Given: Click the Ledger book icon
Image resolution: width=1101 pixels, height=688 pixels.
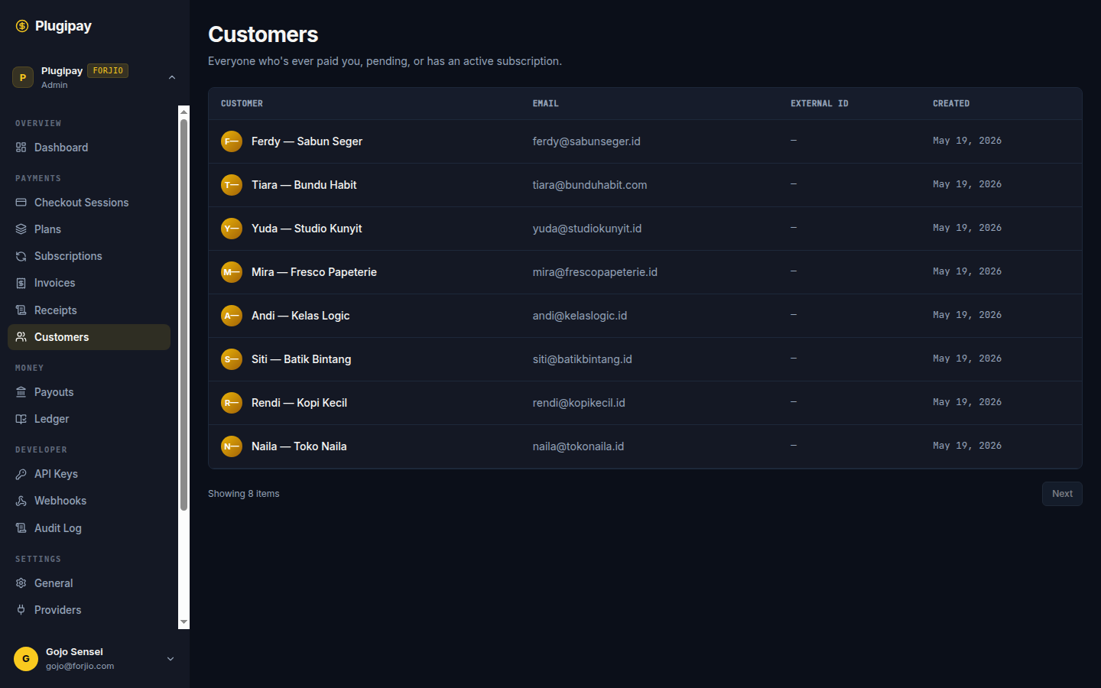Looking at the screenshot, I should click(21, 419).
